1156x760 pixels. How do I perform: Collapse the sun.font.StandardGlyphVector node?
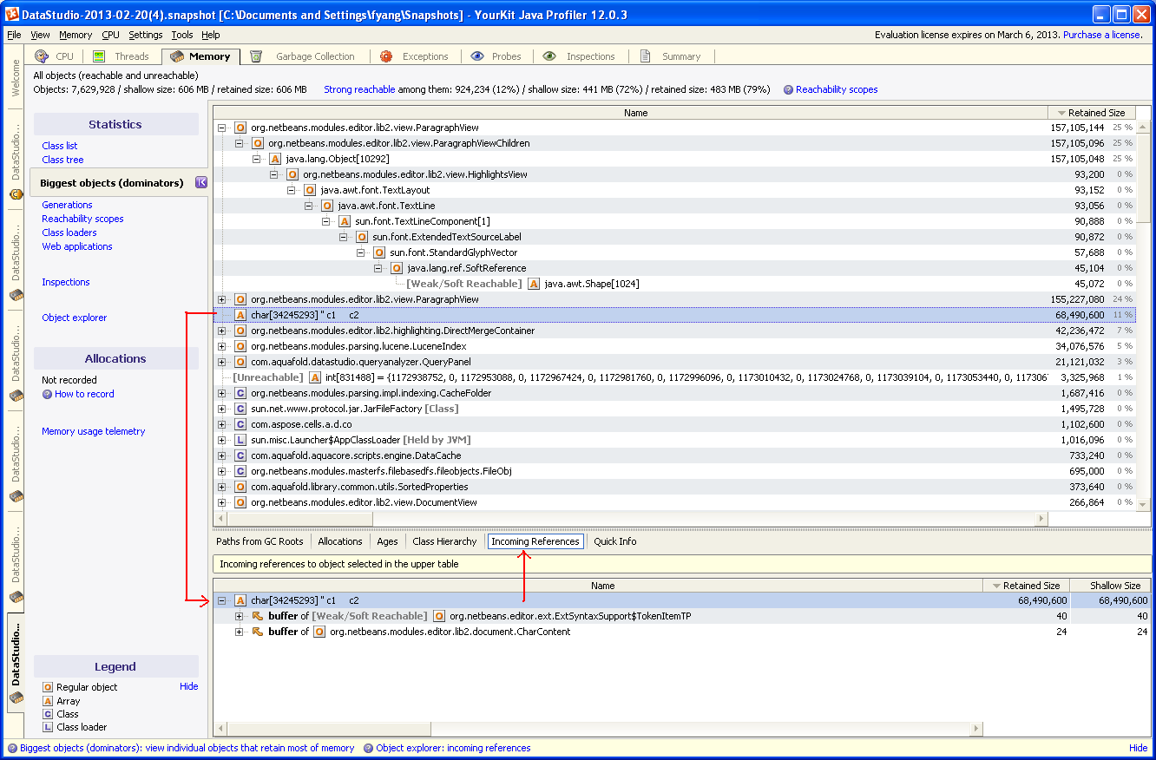(361, 252)
